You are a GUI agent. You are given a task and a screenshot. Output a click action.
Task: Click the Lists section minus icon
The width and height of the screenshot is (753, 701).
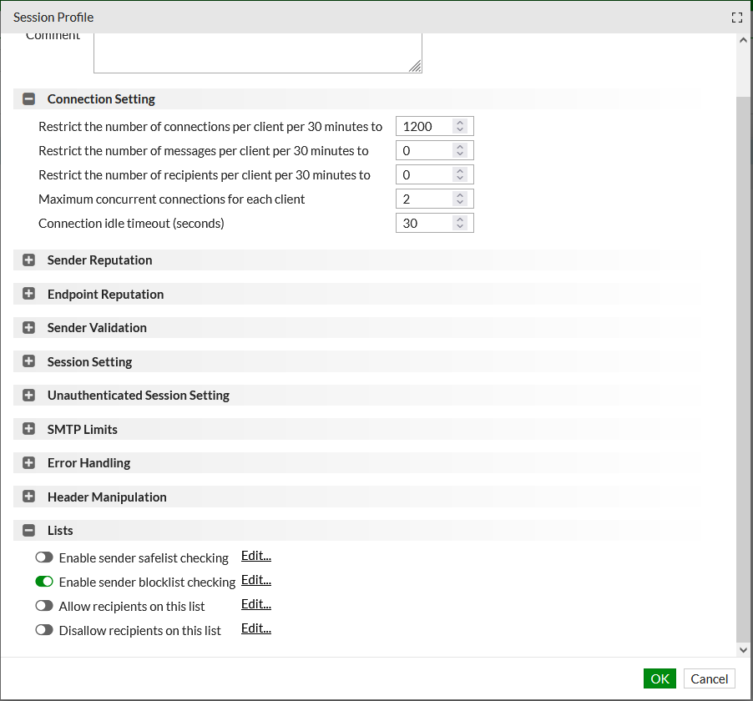click(x=29, y=531)
